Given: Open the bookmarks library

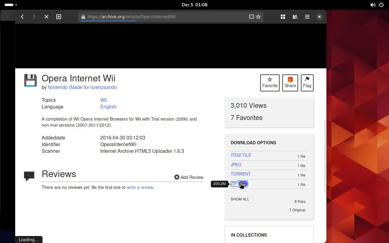Looking at the screenshot, I should 295,17.
